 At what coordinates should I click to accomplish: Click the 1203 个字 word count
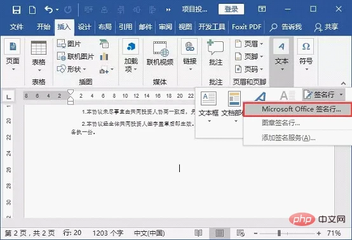click(x=108, y=233)
